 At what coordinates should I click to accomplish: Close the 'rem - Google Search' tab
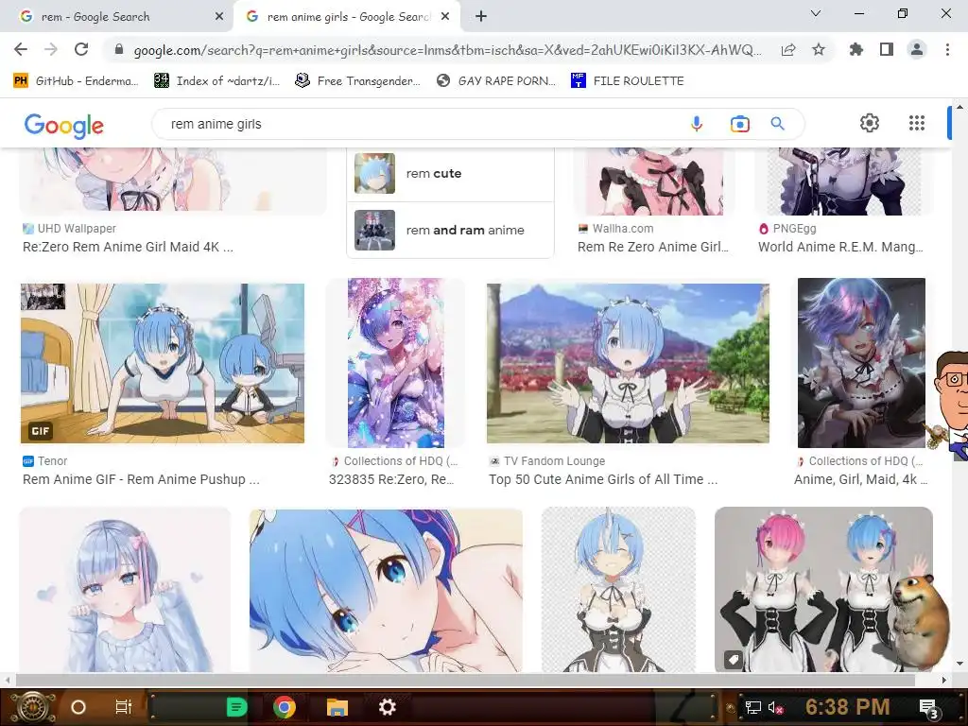(x=219, y=17)
